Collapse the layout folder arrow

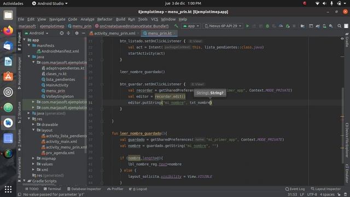[x=33, y=130]
